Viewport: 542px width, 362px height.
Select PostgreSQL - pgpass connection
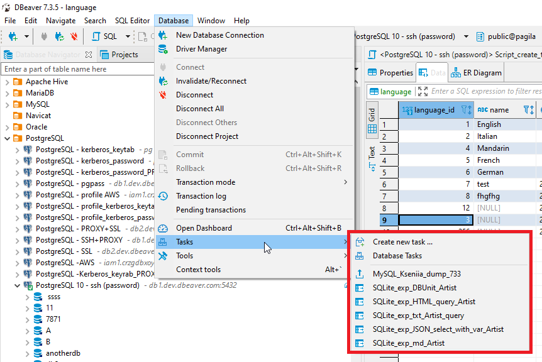point(70,184)
